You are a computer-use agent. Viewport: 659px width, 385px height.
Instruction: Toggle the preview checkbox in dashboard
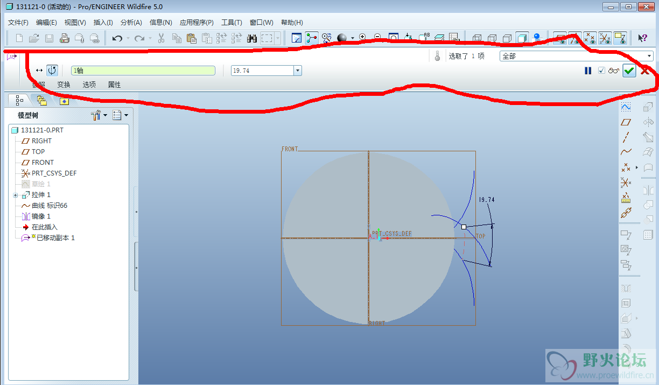(x=601, y=71)
